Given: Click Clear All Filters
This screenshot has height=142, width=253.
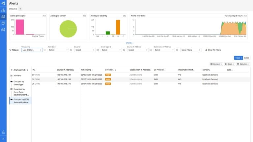Looking at the screenshot, I should coord(213,50).
